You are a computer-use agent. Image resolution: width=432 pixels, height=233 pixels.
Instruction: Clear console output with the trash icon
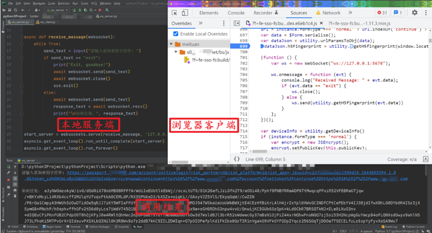coord(15,196)
